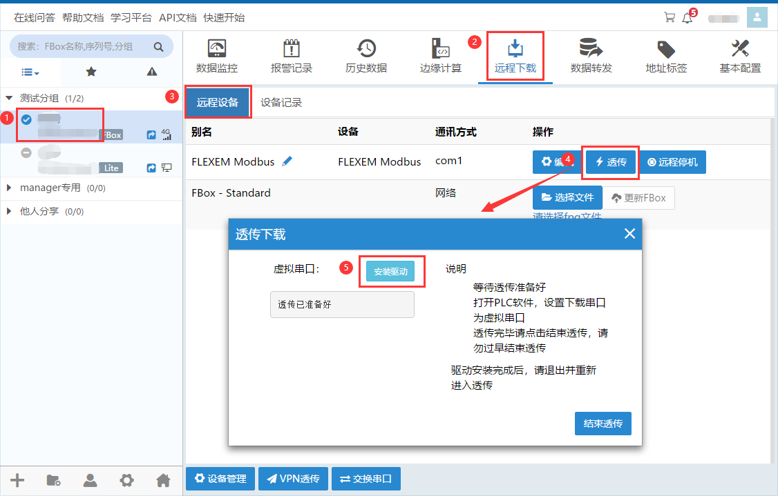Show alarm devices with warning triangle tab
The image size is (778, 496).
[152, 72]
